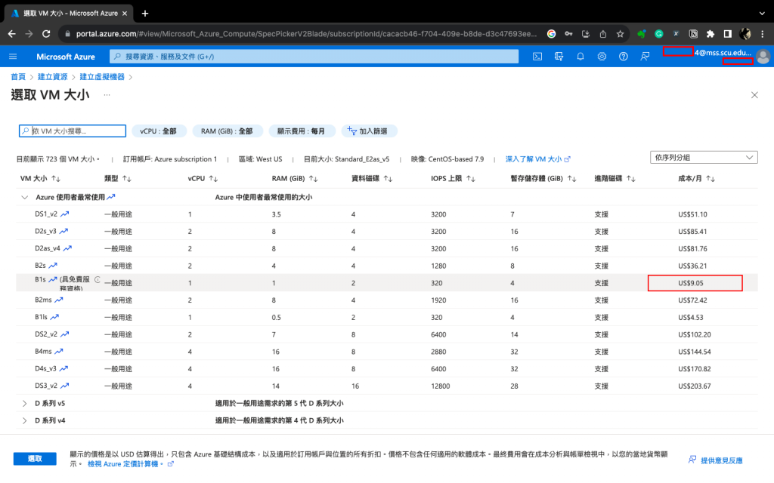Image resolution: width=774 pixels, height=483 pixels.
Task: Select the B4ms row
Action: (x=386, y=352)
